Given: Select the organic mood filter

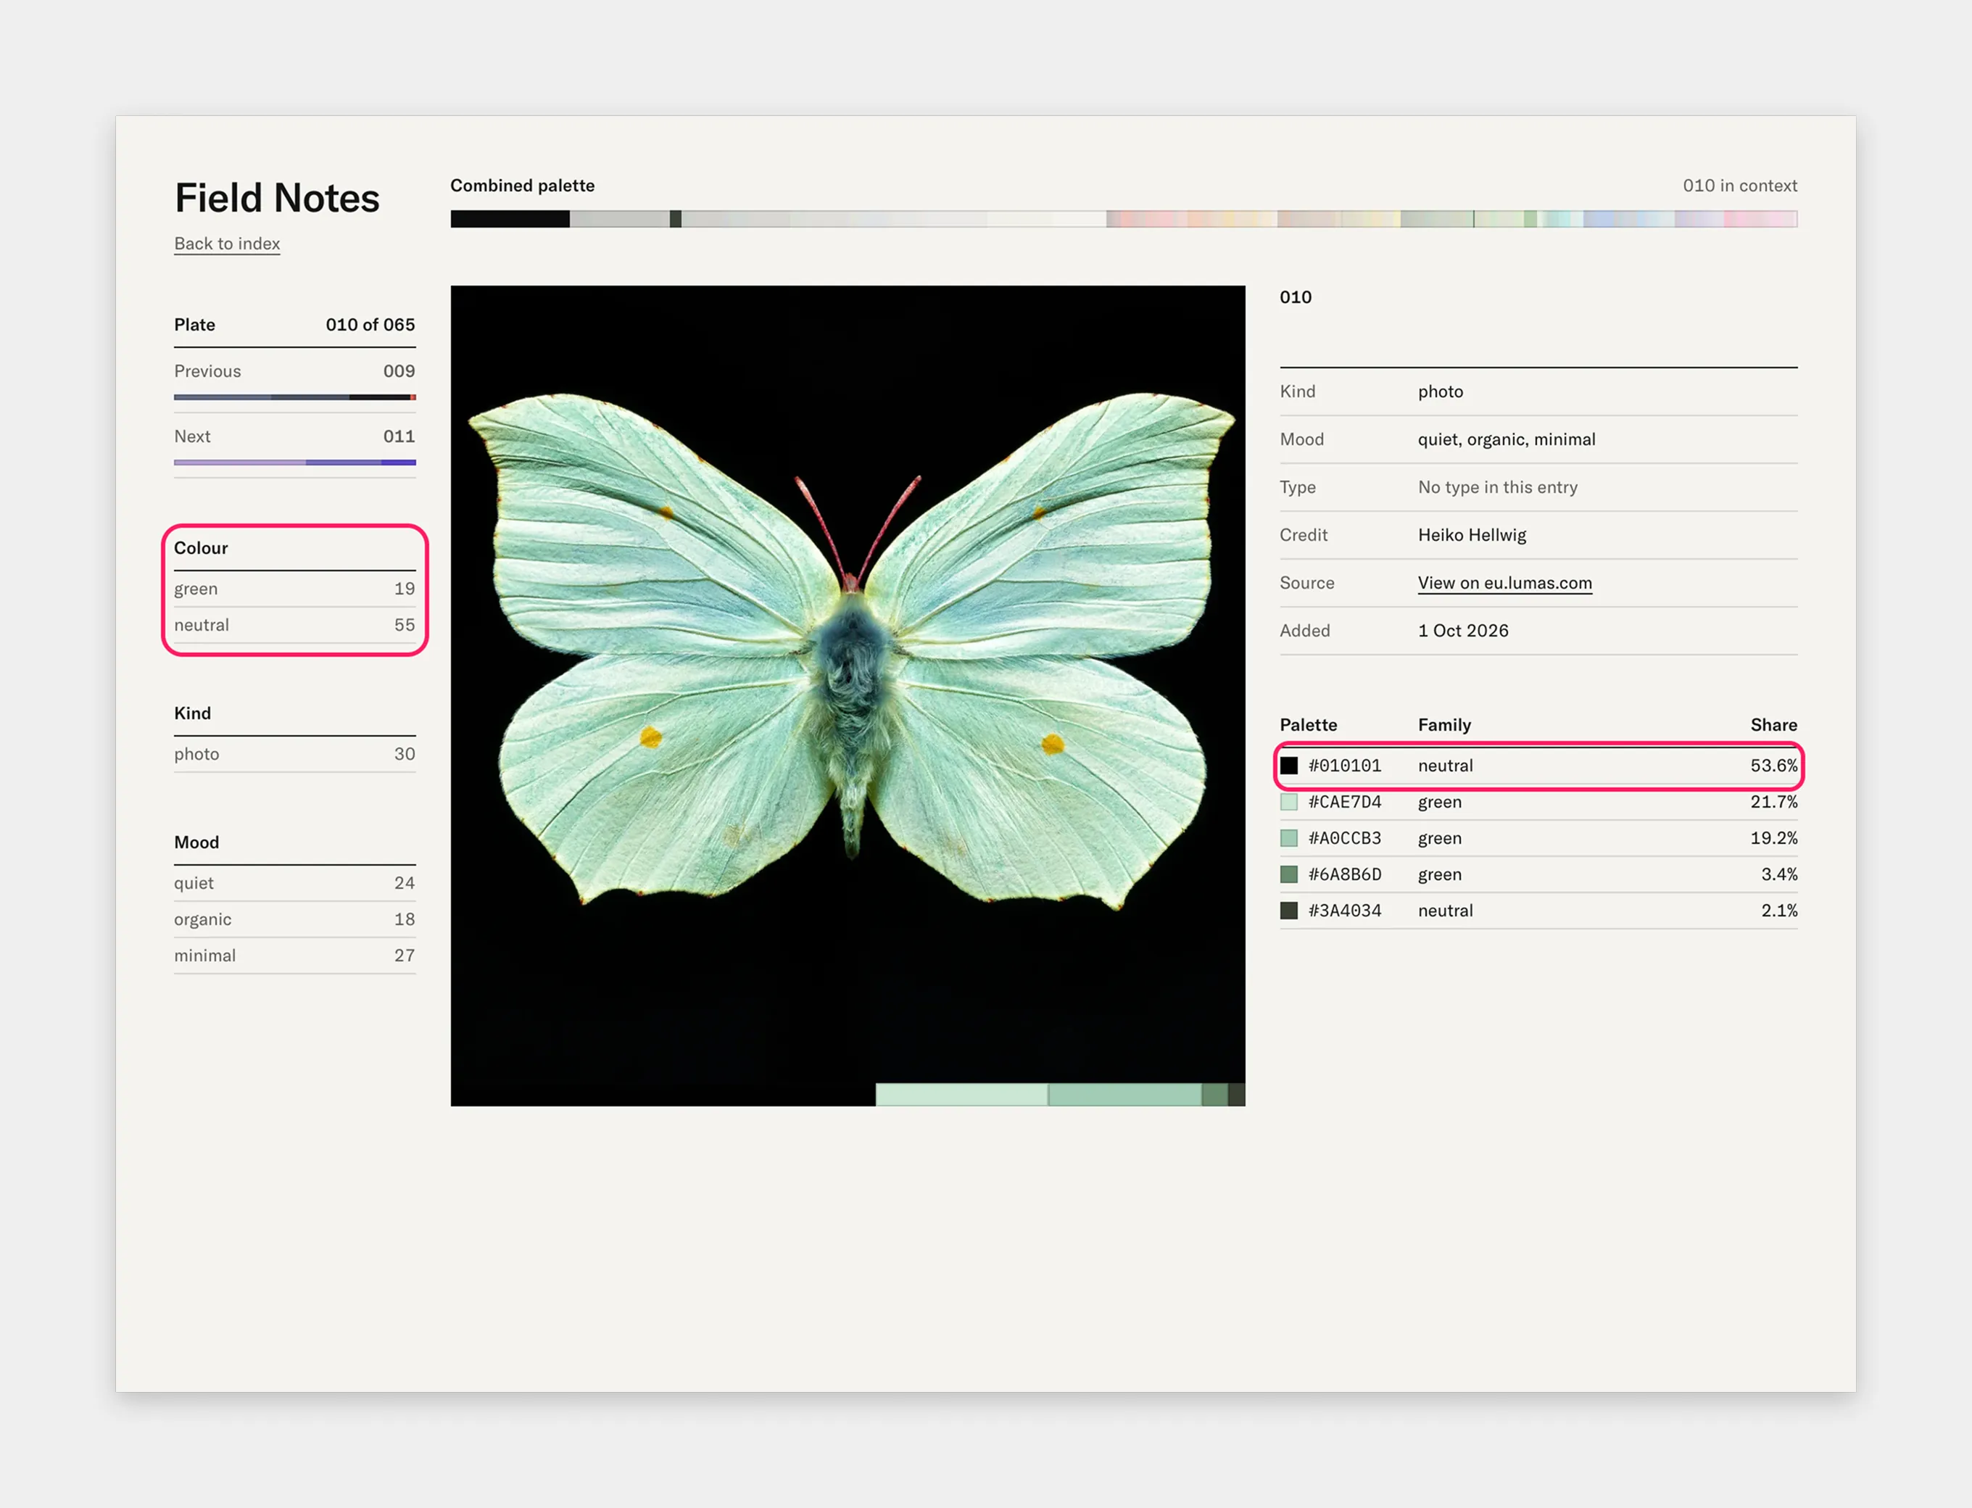Looking at the screenshot, I should tap(294, 919).
